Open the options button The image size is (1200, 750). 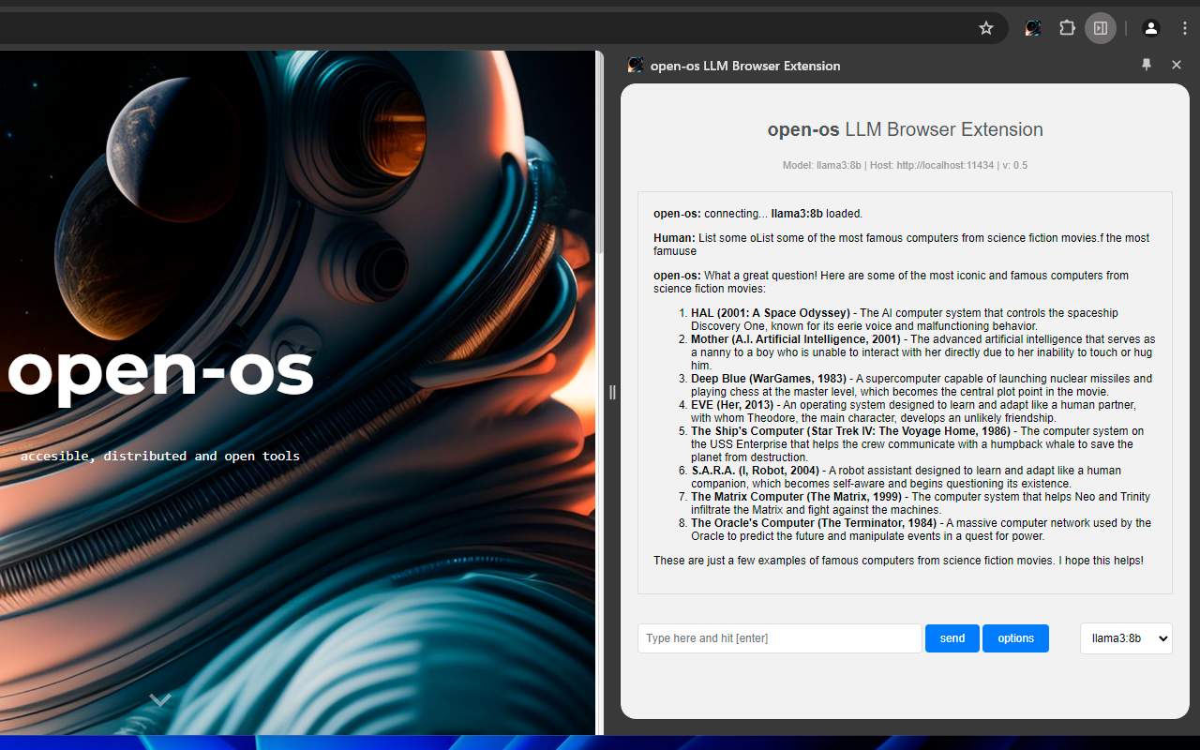coord(1015,638)
